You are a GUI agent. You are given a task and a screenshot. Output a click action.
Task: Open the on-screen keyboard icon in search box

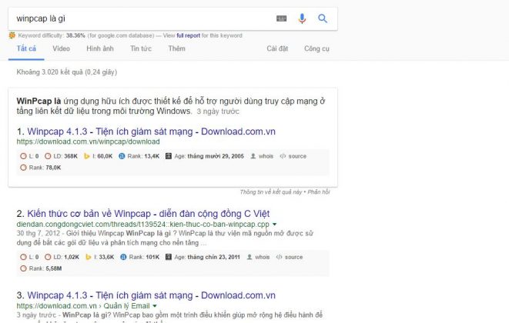pyautogui.click(x=281, y=18)
